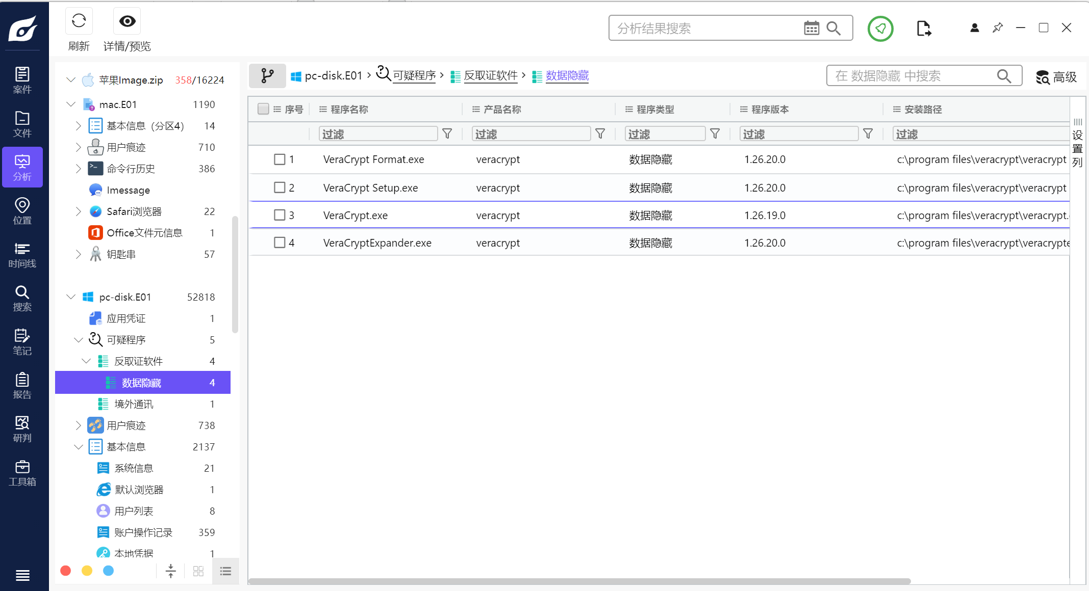Open the calendar date picker in search box
Image resolution: width=1089 pixels, height=591 pixels.
click(x=812, y=28)
